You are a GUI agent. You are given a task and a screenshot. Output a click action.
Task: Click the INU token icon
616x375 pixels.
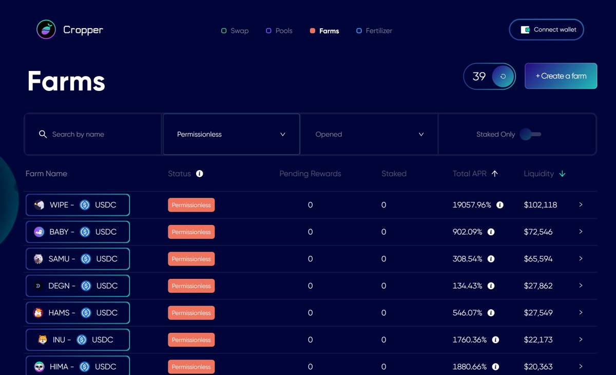tap(43, 340)
